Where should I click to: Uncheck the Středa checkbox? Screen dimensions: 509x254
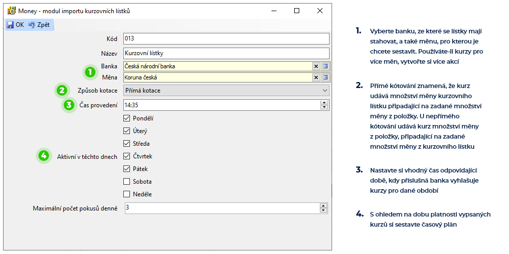point(126,144)
